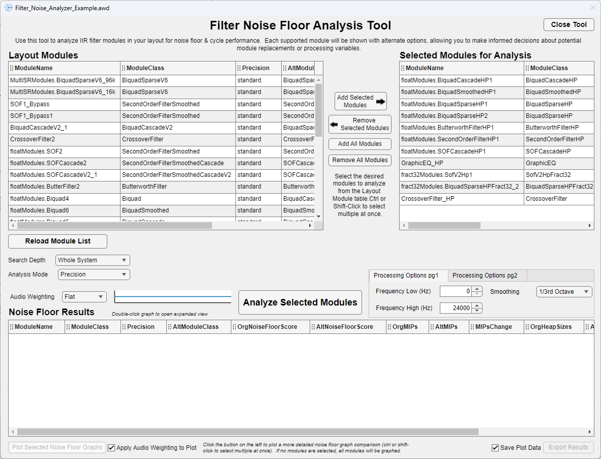The height and width of the screenshot is (459, 601).
Task: Click the left arrow on Remove Selected Modules
Action: point(334,125)
